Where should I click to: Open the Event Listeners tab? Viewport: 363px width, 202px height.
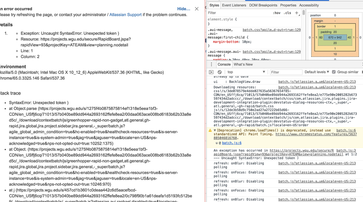[234, 5]
